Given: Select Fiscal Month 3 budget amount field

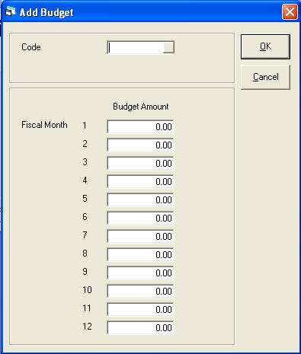Looking at the screenshot, I should [x=140, y=163].
